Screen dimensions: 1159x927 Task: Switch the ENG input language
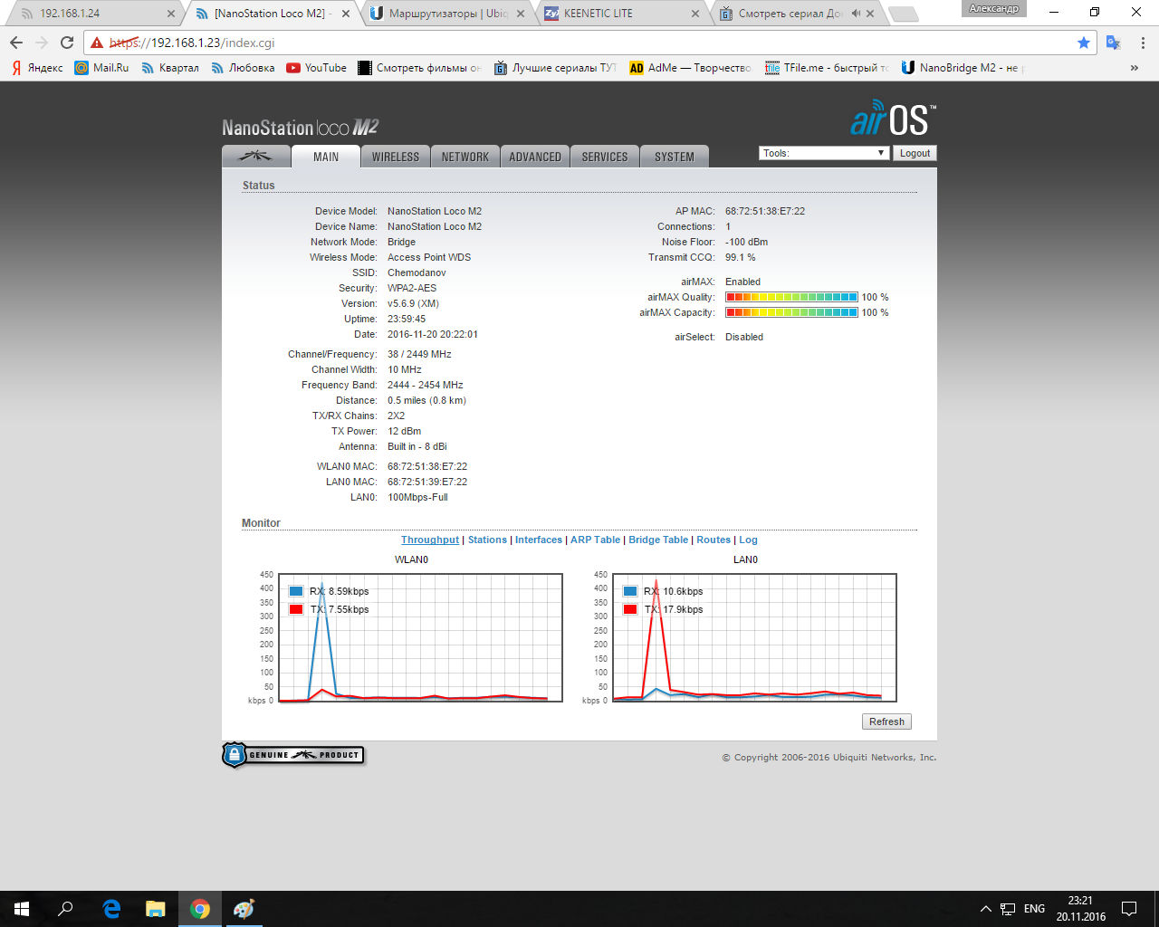pos(1034,909)
